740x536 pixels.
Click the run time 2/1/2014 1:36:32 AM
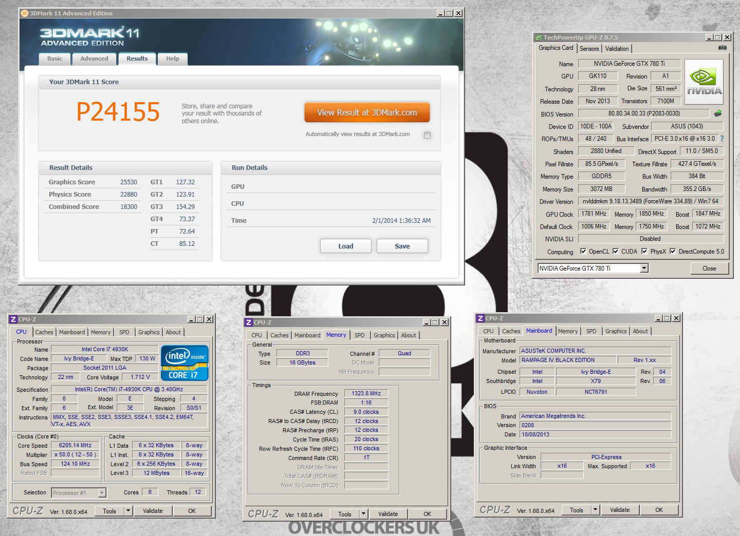(401, 221)
